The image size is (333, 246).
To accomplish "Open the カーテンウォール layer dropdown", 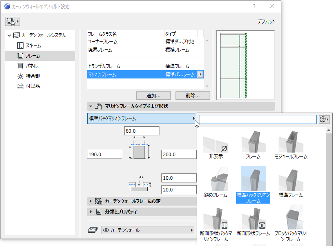I will click(x=148, y=230).
